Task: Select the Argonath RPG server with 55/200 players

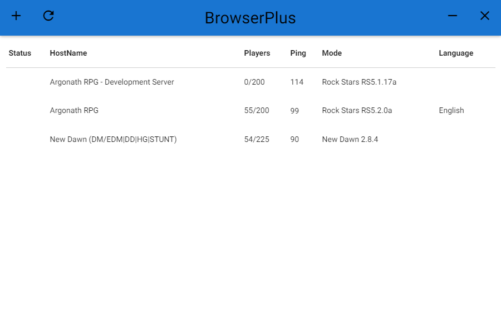Action: coord(250,111)
